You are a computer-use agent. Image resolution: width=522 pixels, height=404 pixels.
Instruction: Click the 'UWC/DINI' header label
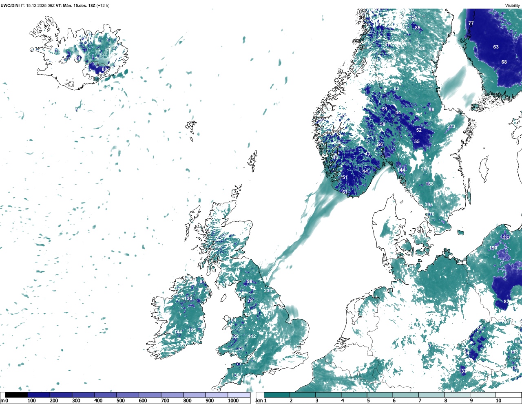tap(10, 5)
